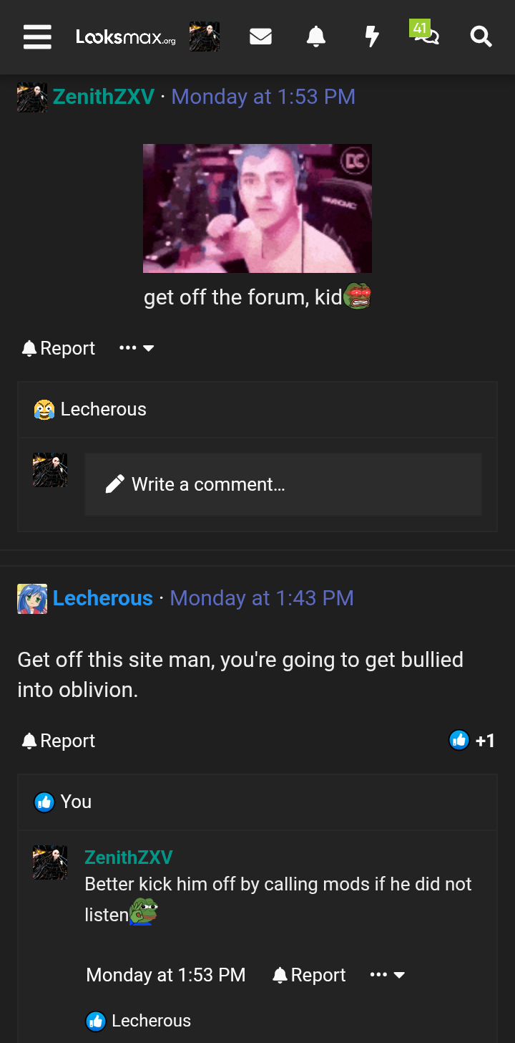The height and width of the screenshot is (1043, 515).
Task: Open the bell notifications icon in header
Action: pyautogui.click(x=315, y=37)
